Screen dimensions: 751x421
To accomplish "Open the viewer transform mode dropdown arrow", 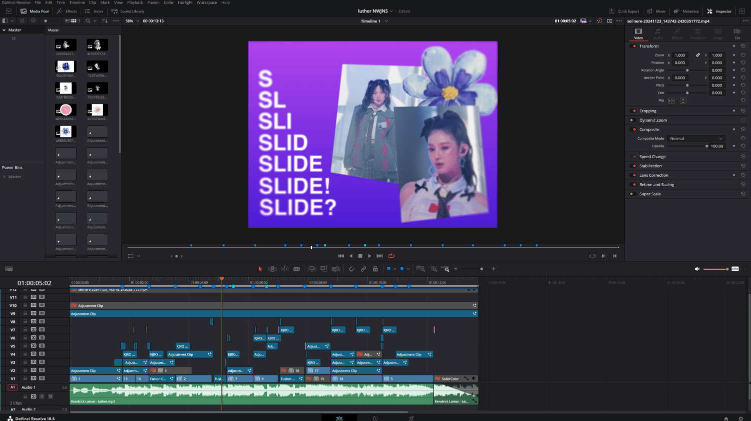I will [x=139, y=256].
